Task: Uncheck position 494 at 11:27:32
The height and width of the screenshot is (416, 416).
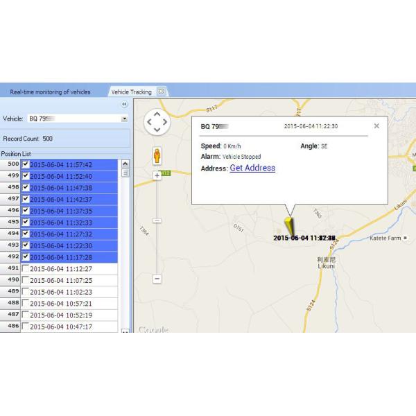Action: coord(26,234)
